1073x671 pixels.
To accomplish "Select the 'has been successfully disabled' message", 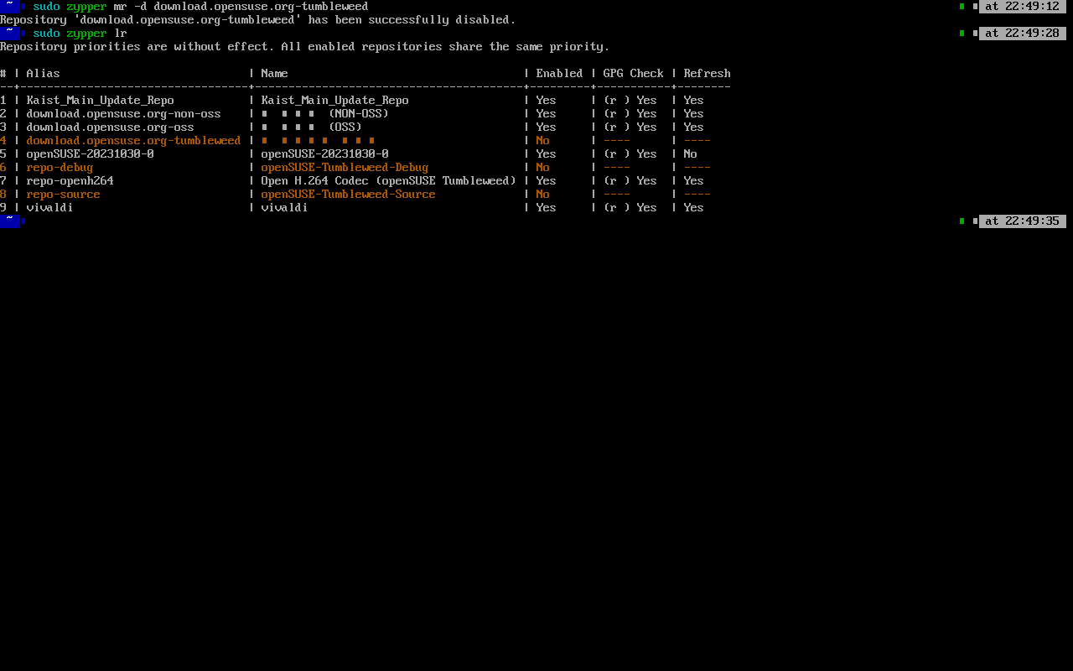I will pyautogui.click(x=407, y=20).
